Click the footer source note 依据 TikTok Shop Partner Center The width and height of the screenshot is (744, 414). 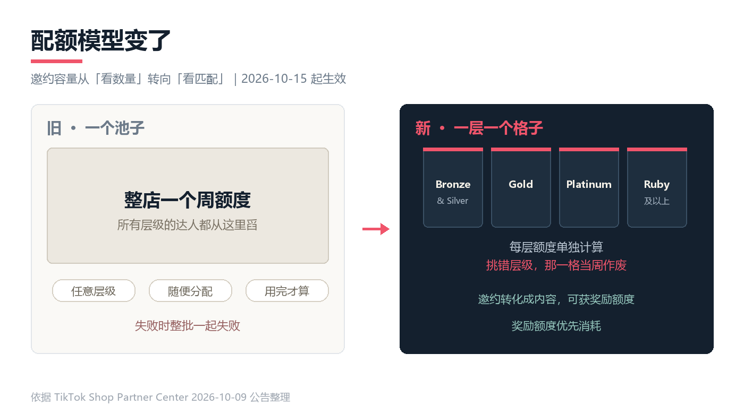(160, 397)
